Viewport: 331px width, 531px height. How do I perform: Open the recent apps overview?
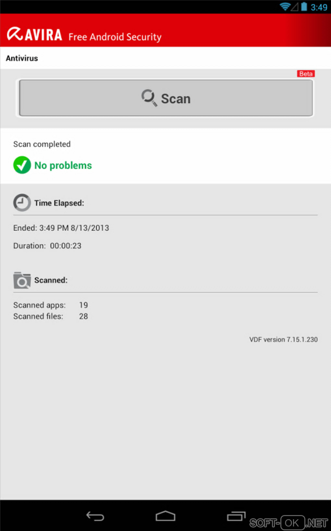pyautogui.click(x=236, y=516)
